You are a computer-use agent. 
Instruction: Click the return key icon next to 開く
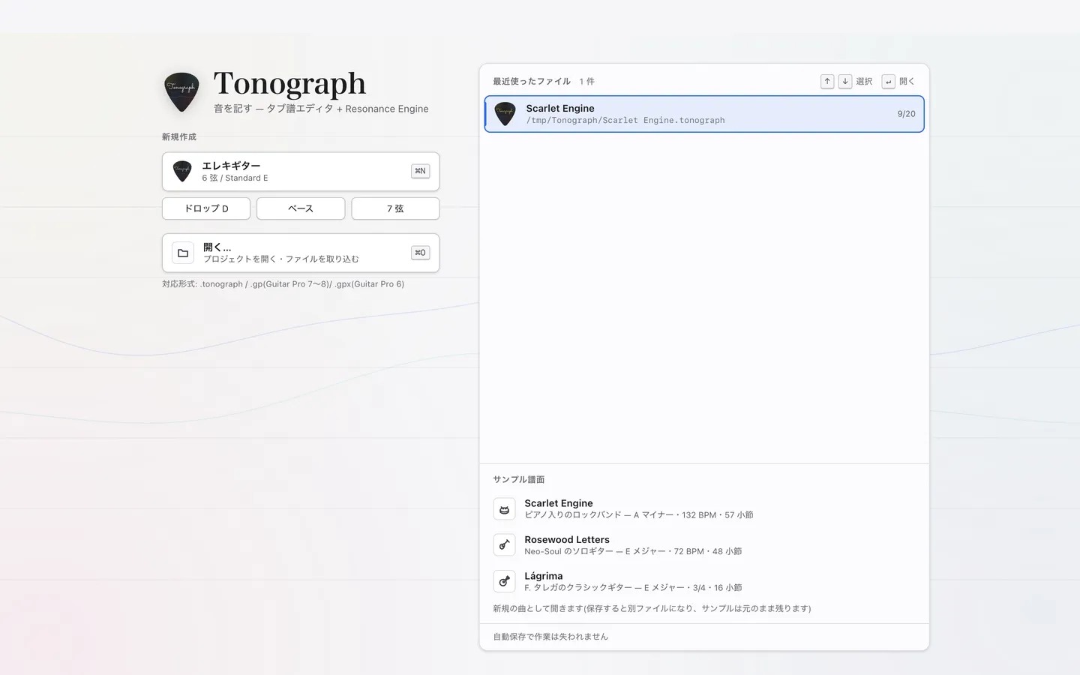tap(889, 81)
